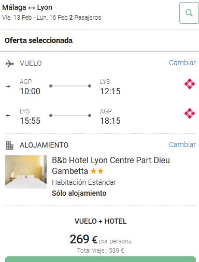
Task: Click Cambiar link for the accommodation
Action: click(x=182, y=144)
